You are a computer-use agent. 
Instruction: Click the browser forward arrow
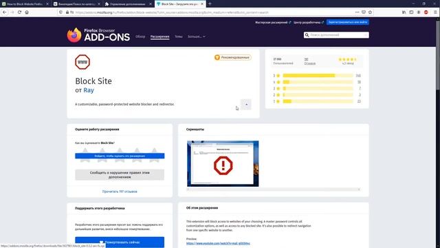[x=12, y=12]
